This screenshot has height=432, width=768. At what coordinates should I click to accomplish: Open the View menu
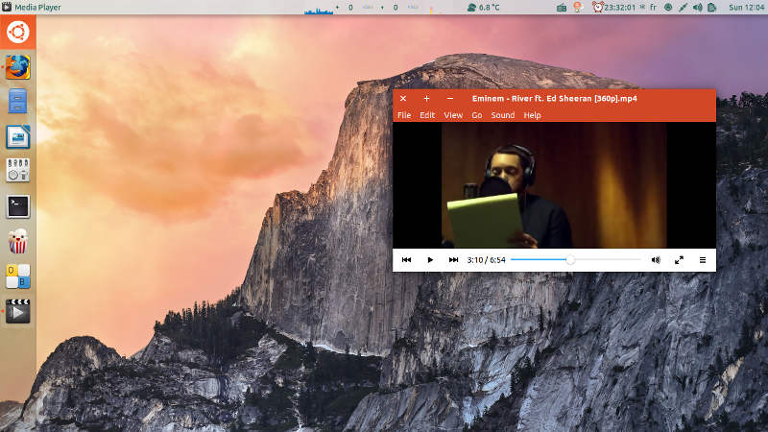453,115
